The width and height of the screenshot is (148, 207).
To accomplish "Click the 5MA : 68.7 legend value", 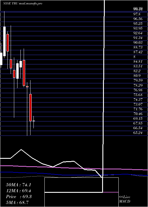I will pyautogui.click(x=17, y=202).
